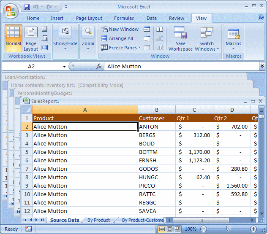Click cell with value 1,123.20
This screenshot has height=234, width=267.
point(194,160)
